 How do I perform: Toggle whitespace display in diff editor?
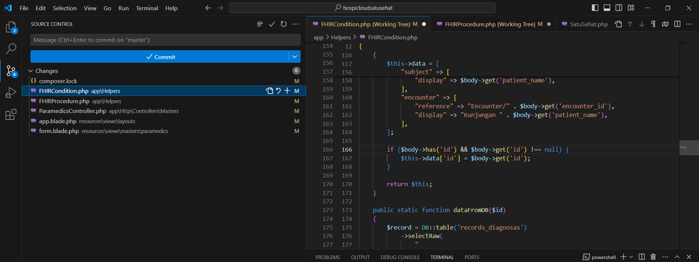pos(653,24)
